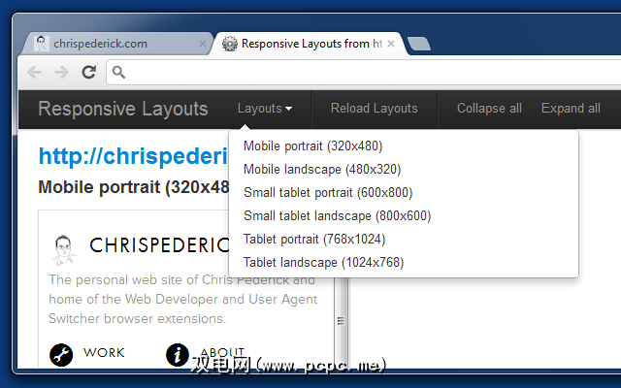Click the wrench Work icon
This screenshot has width=621, height=388.
tap(61, 354)
